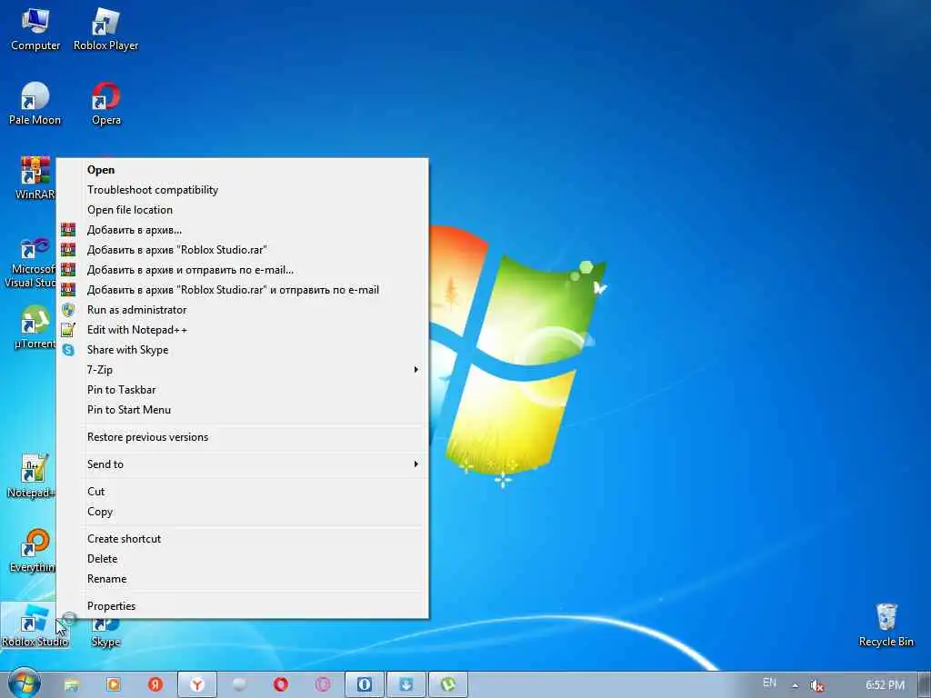Click the red Yandex 'Я' taskbar icon
Screen dimensions: 931x698
(155, 685)
